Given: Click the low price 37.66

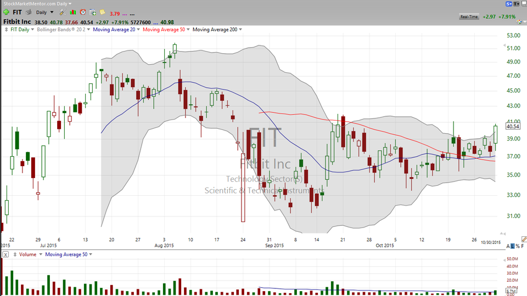Looking at the screenshot, I should tap(71, 22).
